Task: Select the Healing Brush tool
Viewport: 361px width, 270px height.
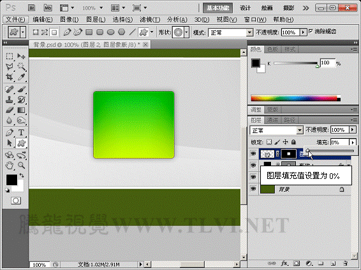Action: (x=9, y=89)
